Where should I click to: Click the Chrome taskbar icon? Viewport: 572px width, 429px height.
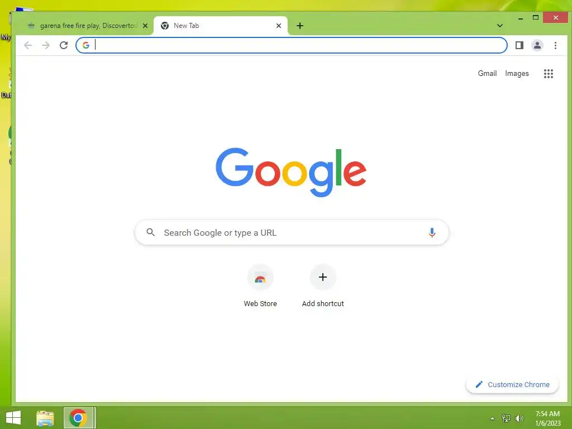pyautogui.click(x=79, y=418)
